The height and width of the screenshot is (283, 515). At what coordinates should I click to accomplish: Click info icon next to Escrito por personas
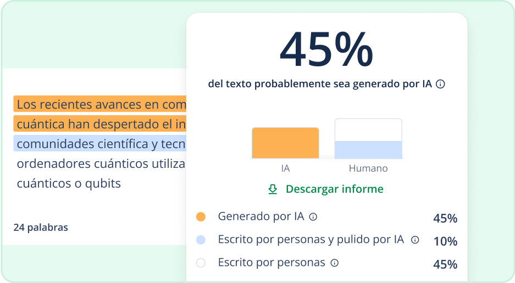(334, 263)
